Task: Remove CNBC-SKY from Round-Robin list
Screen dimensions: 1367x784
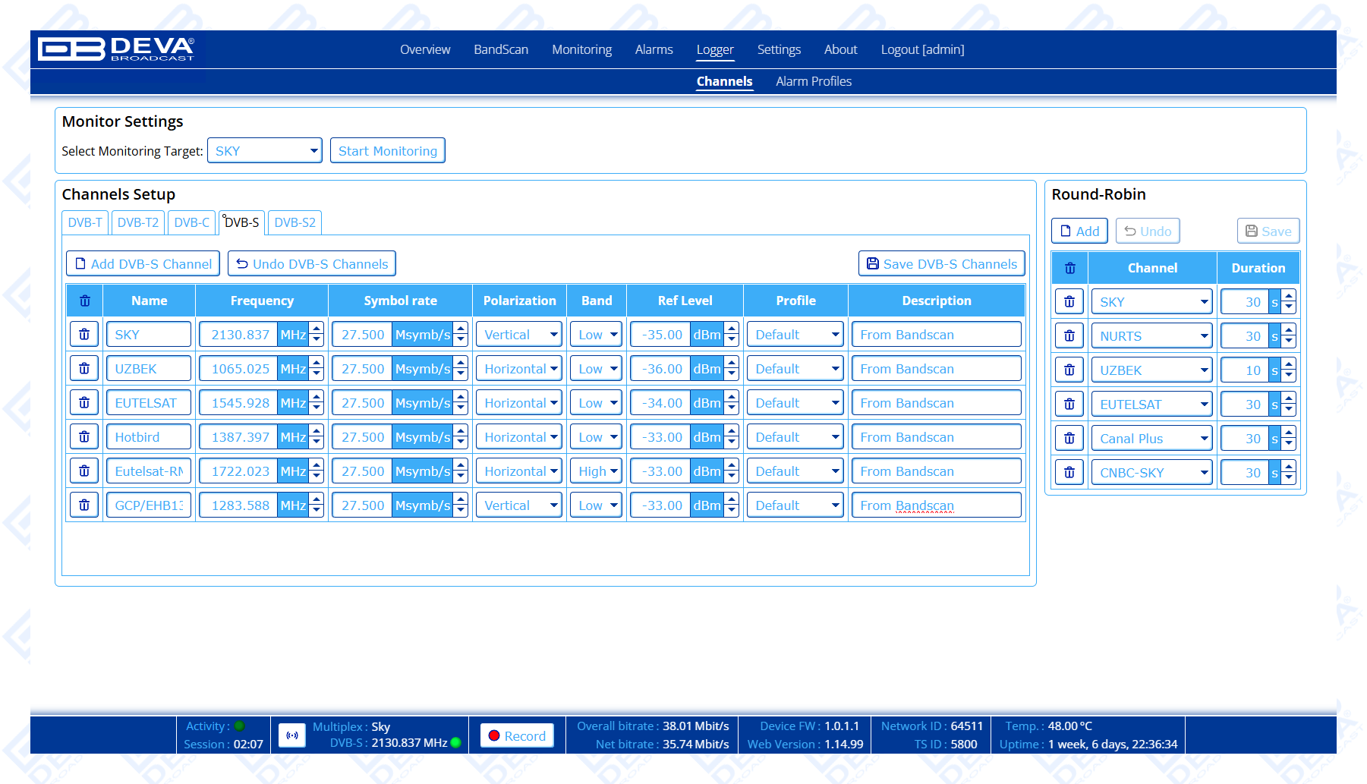Action: tap(1069, 473)
